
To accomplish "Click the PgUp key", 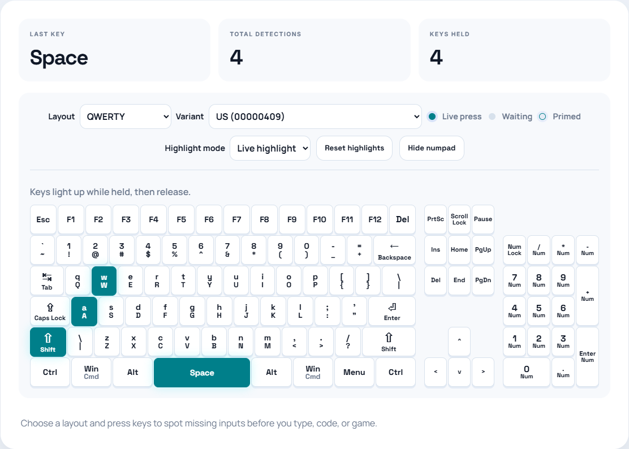I will 483,250.
